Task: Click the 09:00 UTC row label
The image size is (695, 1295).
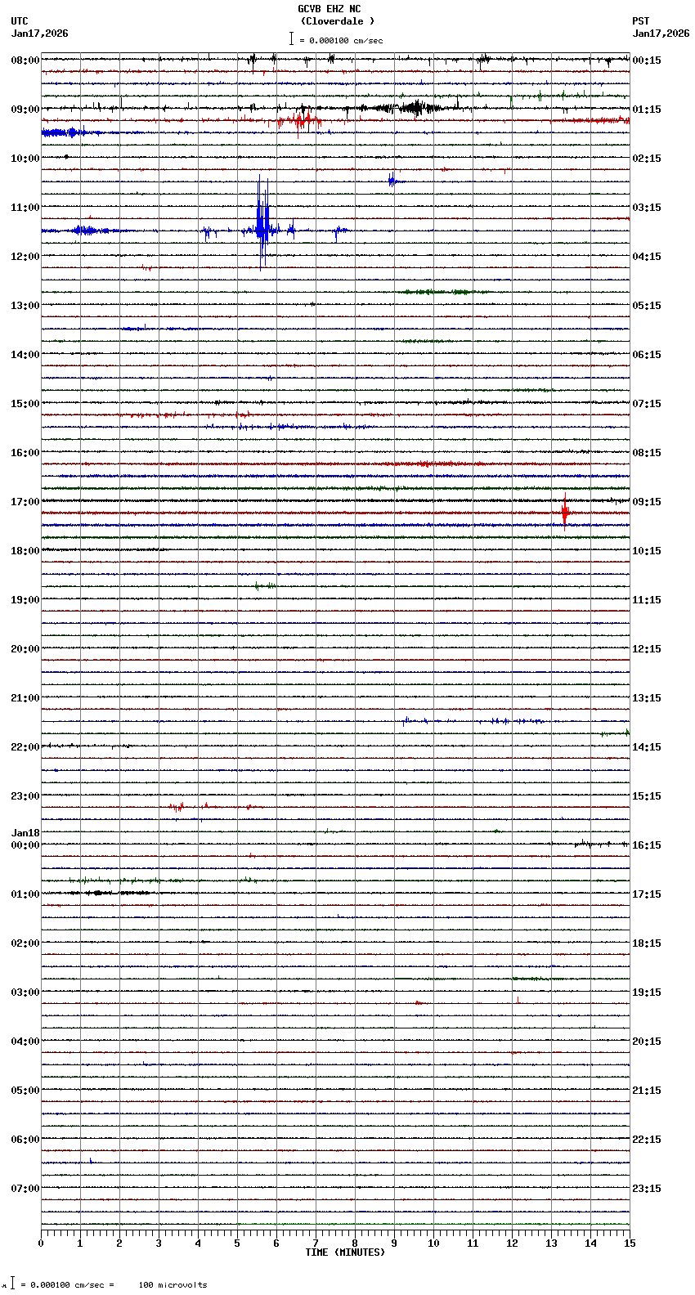Action: click(25, 110)
